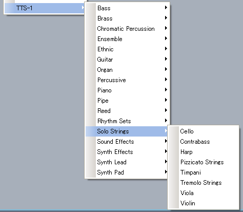The image size is (243, 212).
Task: Choose the Contrabass instrument
Action: click(204, 142)
